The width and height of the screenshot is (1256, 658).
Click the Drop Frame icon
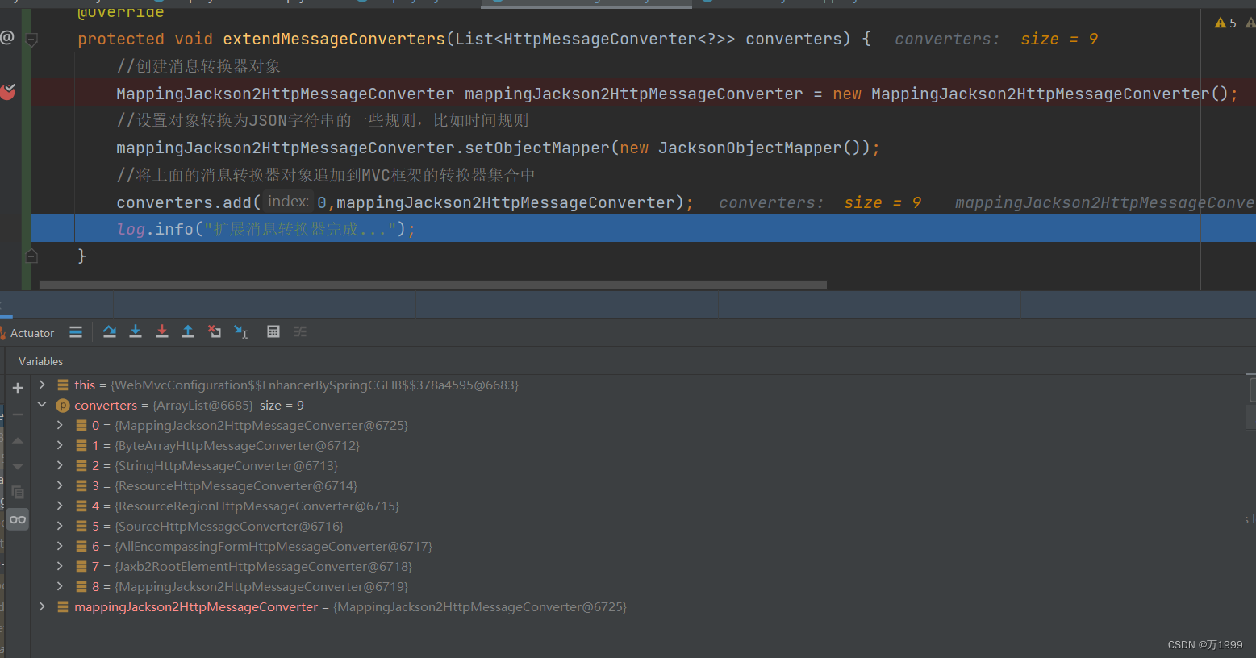(215, 331)
